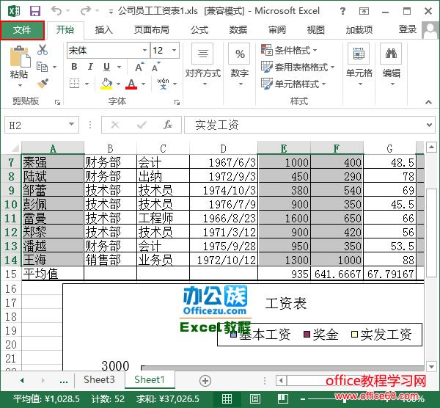This screenshot has height=408, width=440.
Task: Click the formula bar confirm checkmark
Action: click(142, 125)
